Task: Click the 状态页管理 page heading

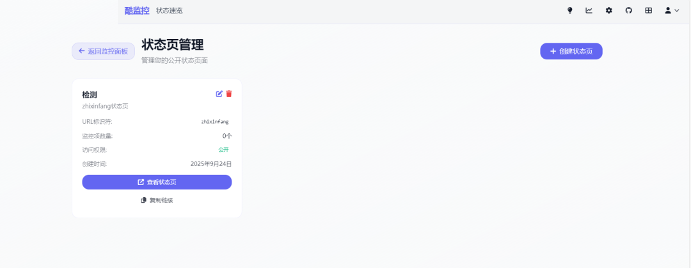Action: coord(172,45)
